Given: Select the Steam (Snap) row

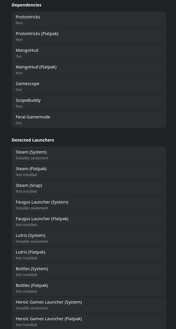Looking at the screenshot, I should (x=89, y=188).
